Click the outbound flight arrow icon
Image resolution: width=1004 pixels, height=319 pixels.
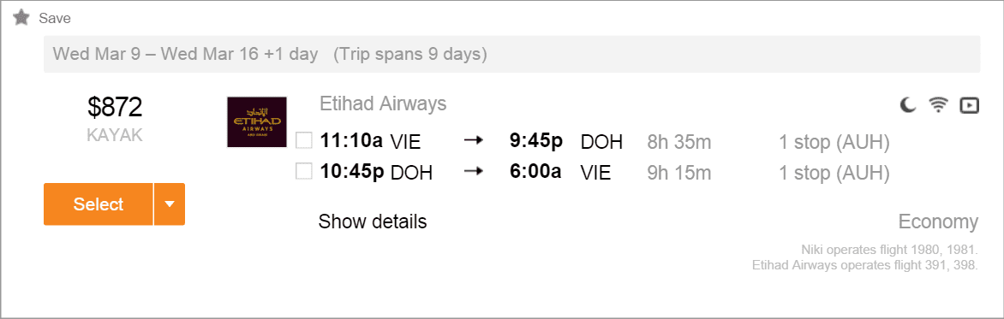click(x=473, y=141)
